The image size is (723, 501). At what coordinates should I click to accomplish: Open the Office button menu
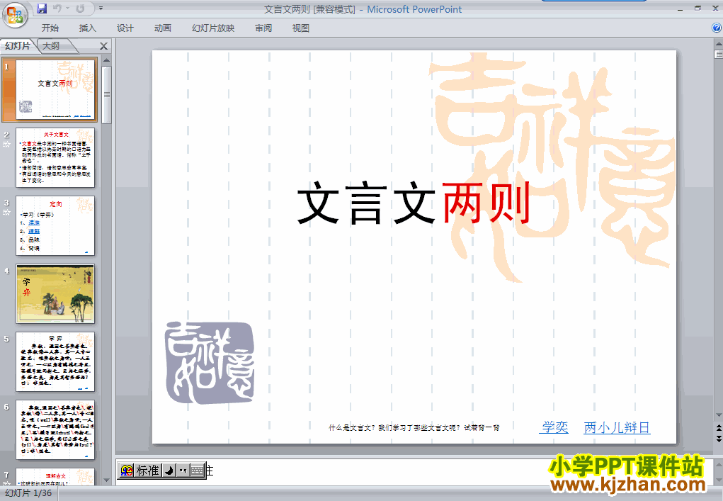(15, 15)
